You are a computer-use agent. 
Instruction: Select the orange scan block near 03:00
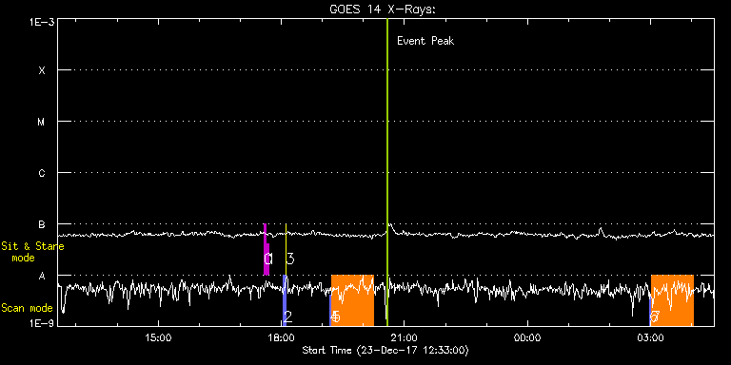(672, 300)
